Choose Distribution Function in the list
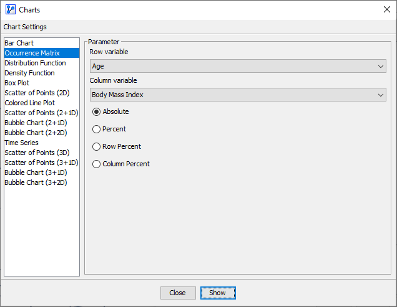Viewport: 397px width, 307px height. 35,63
